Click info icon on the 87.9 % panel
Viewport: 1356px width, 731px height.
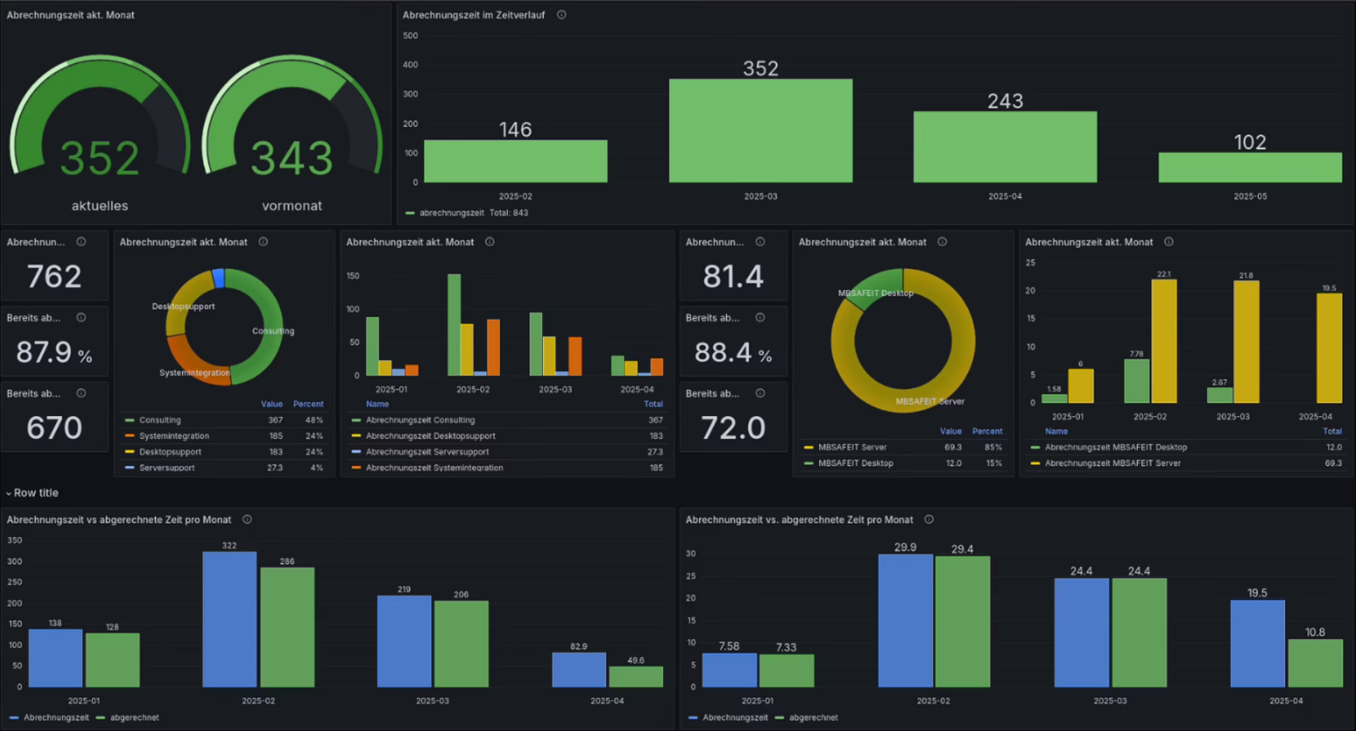pos(81,318)
